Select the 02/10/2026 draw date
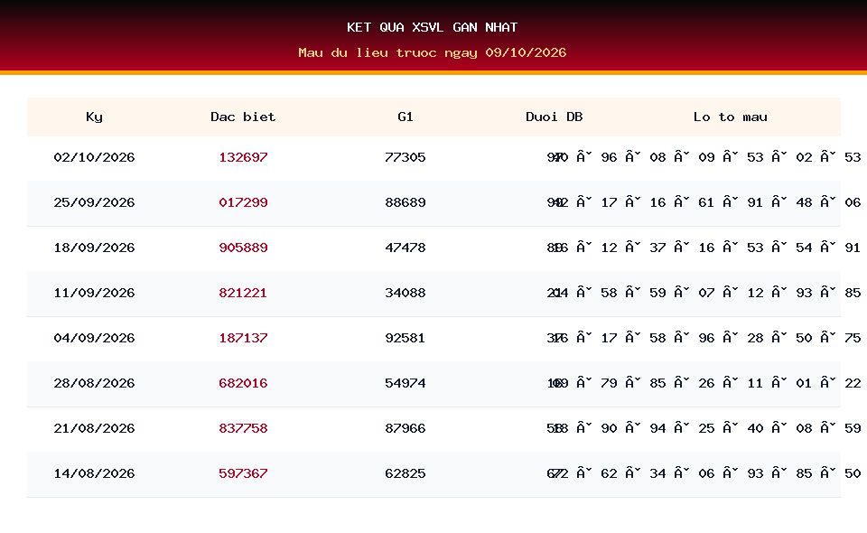Viewport: 867px width, 533px height. [x=94, y=157]
